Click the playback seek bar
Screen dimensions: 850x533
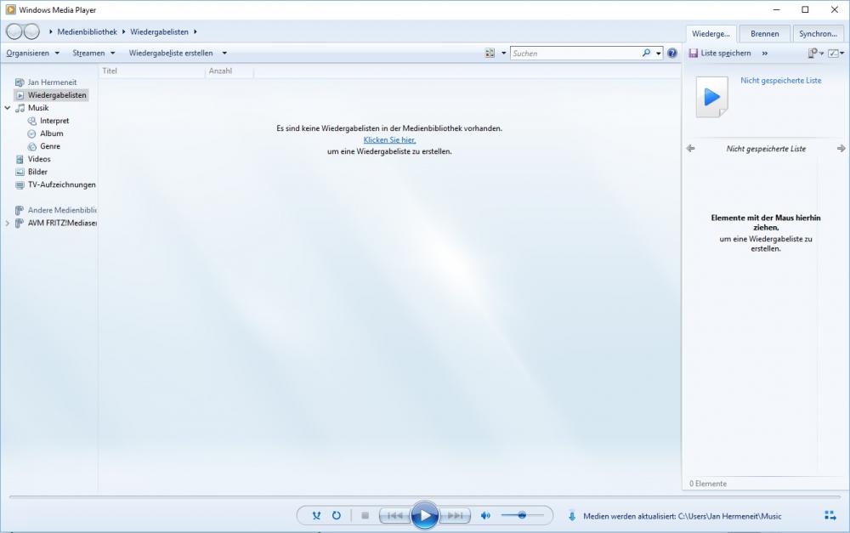pos(424,496)
